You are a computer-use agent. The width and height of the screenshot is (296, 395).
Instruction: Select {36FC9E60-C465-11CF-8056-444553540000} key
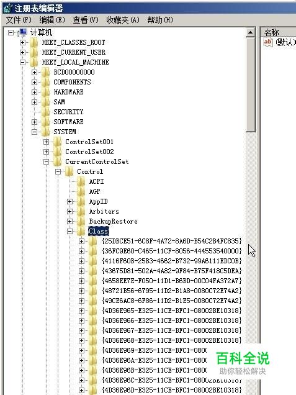172,251
